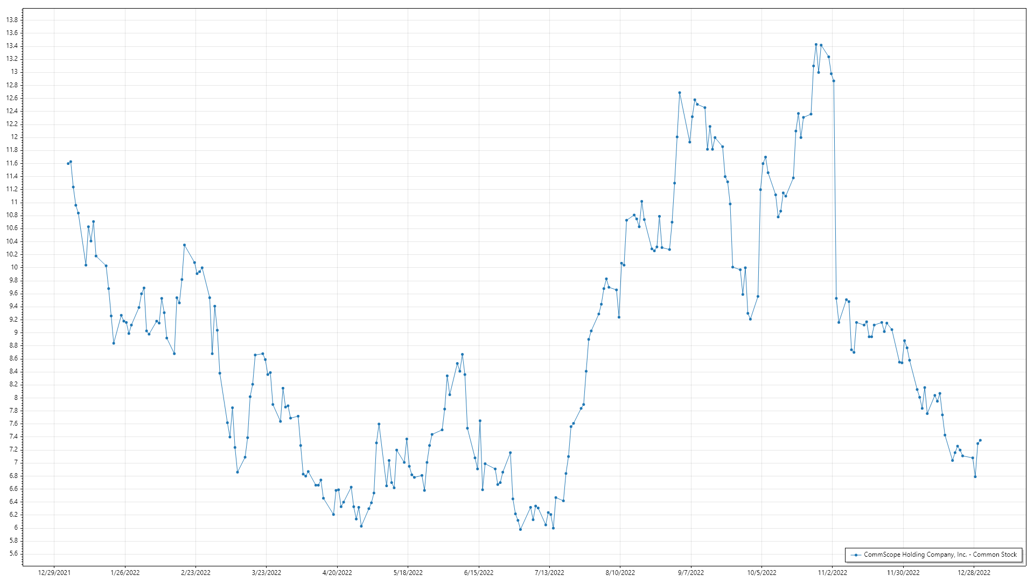
Task: Click the 4/20/2022 x-axis date label
Action: point(337,573)
